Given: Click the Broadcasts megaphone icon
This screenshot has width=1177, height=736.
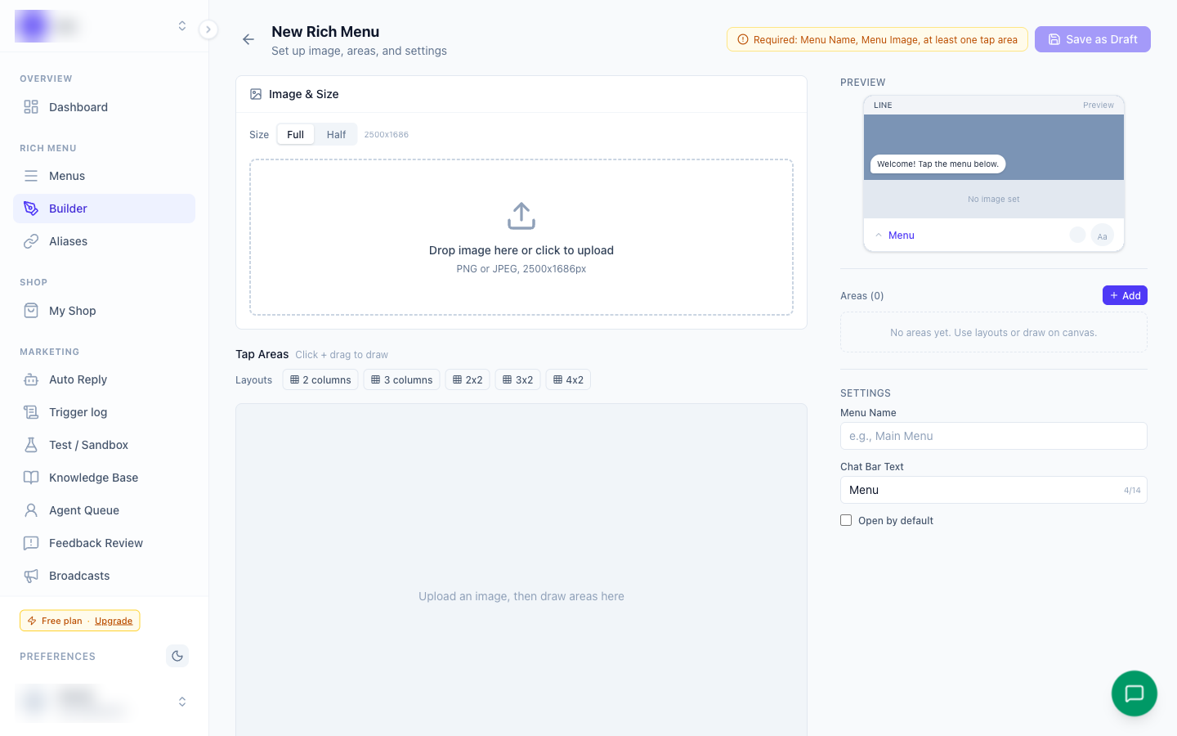Looking at the screenshot, I should click(x=31, y=576).
